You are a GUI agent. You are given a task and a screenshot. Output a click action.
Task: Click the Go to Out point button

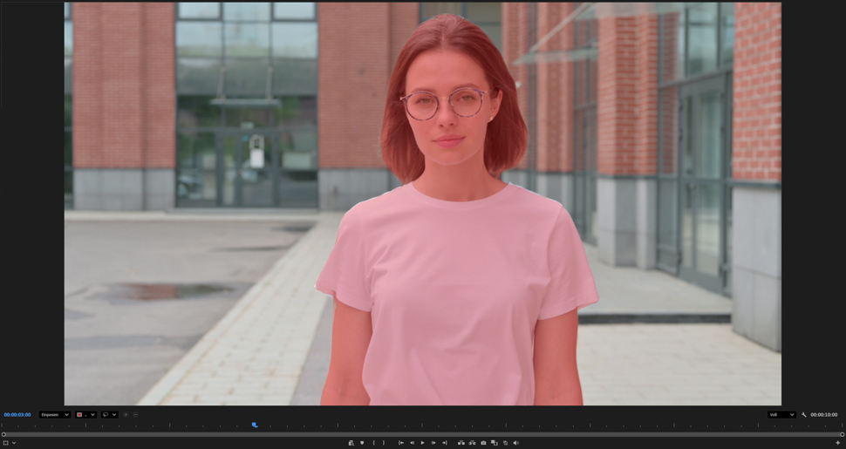point(445,443)
